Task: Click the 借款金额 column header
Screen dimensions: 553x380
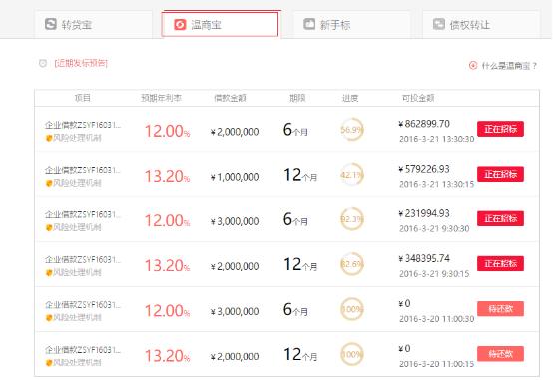Action: 230,98
